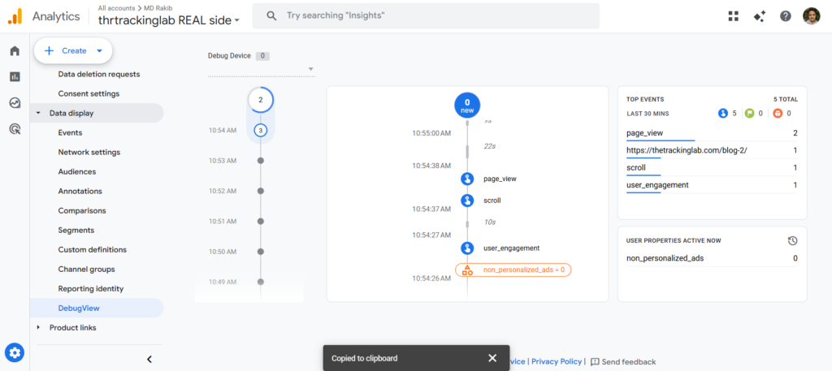Click user_engagement row in Top Events
832x371 pixels.
click(x=712, y=185)
